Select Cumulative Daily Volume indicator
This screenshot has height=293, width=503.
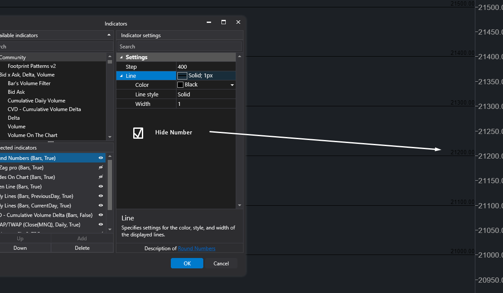point(37,101)
